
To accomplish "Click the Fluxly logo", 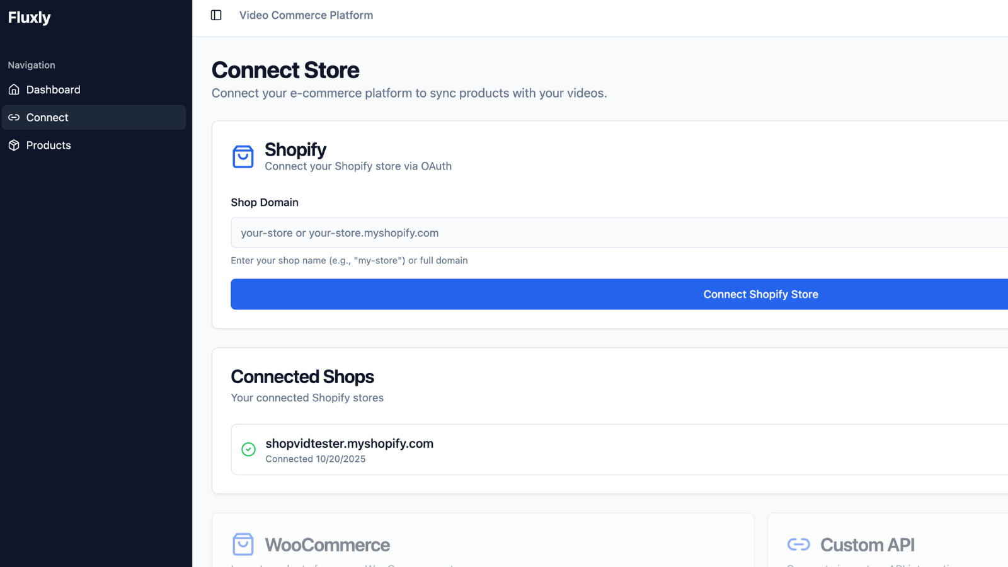I will click(x=29, y=18).
